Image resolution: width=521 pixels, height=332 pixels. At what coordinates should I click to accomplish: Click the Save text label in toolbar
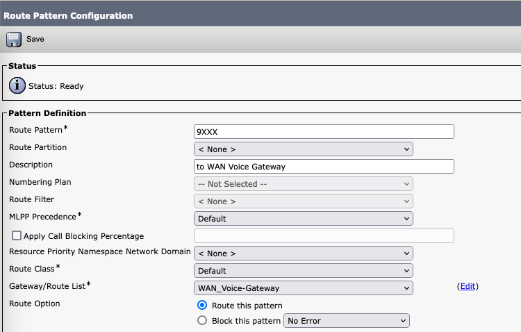click(x=35, y=39)
